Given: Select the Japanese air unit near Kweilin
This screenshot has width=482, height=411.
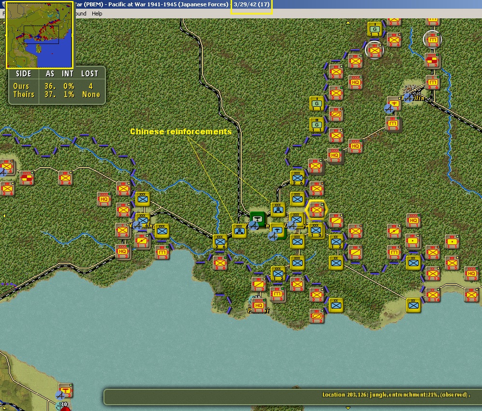Looking at the screenshot, I should (394, 103).
